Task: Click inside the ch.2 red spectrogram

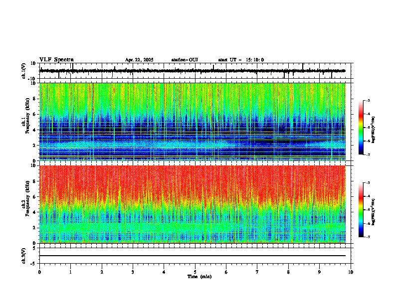Action: pos(192,204)
